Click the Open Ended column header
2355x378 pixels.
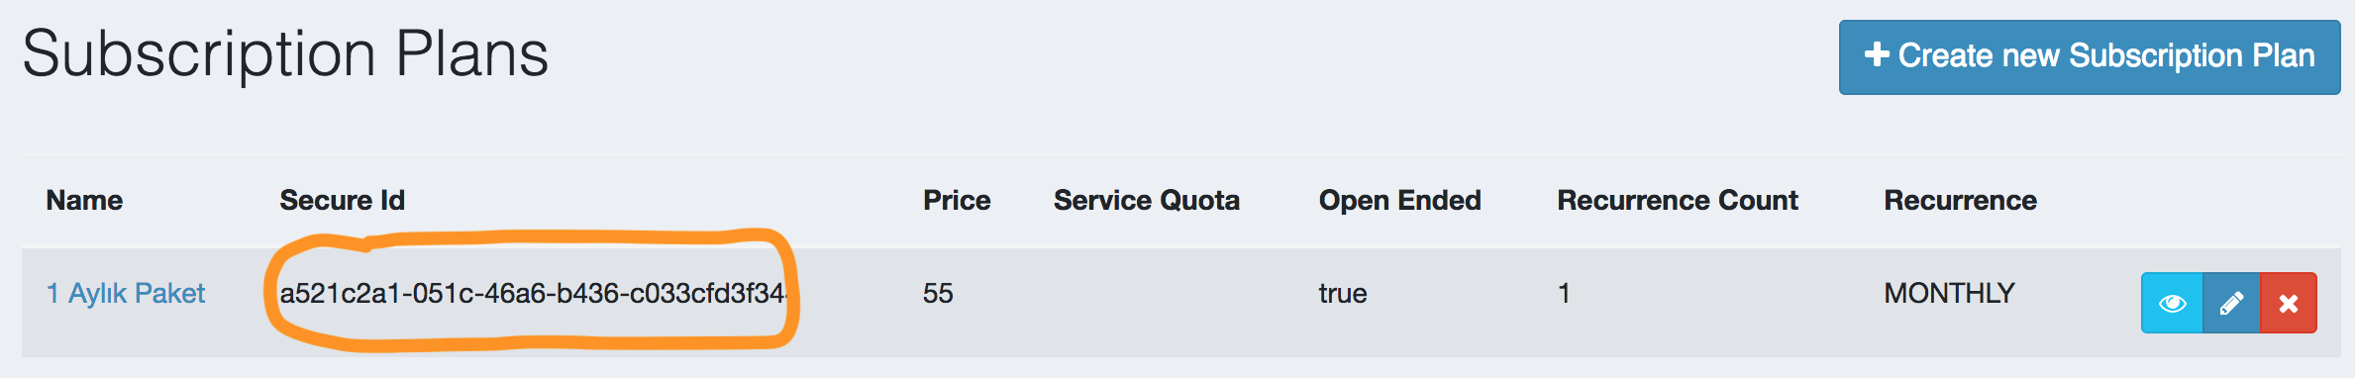click(1400, 200)
